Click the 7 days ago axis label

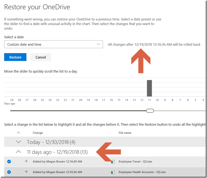coord(180,100)
